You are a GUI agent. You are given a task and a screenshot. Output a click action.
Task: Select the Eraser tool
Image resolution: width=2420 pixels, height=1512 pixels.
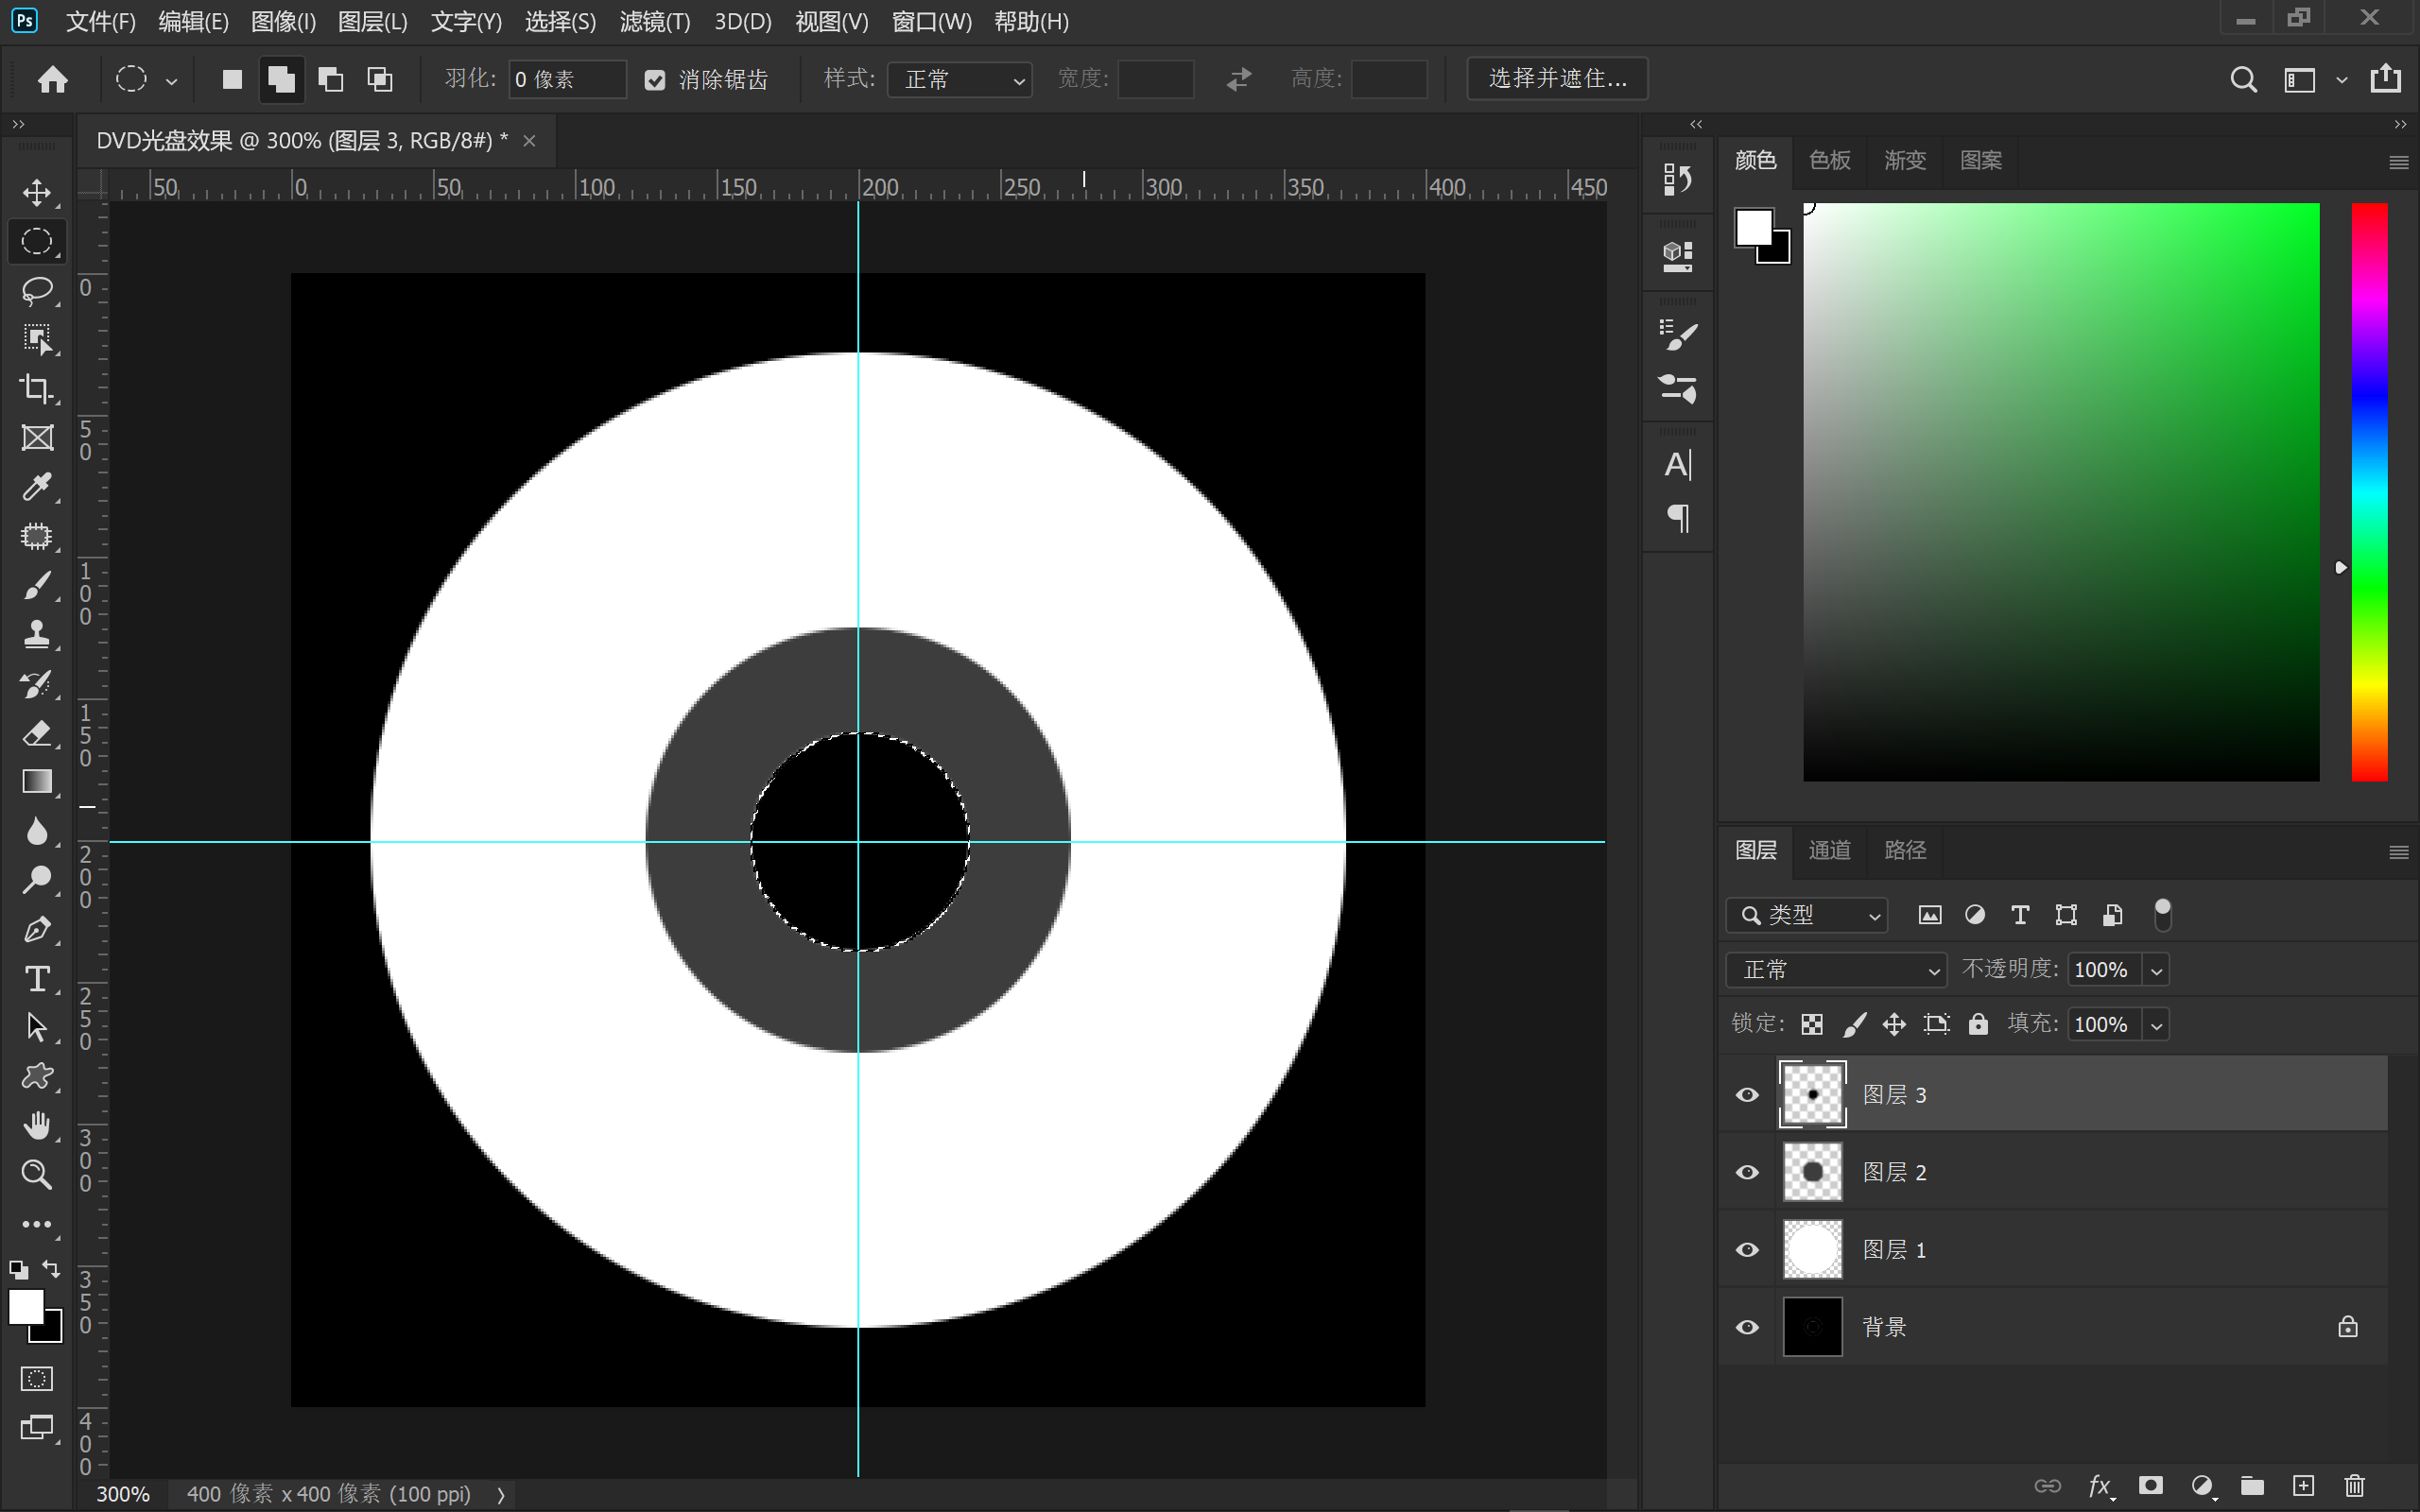[x=37, y=733]
